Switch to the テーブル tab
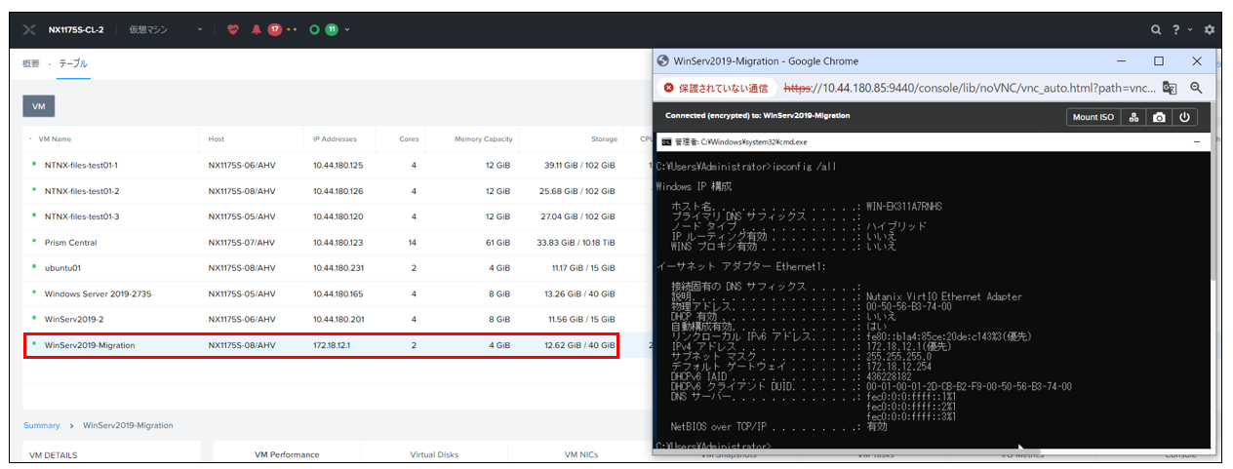This screenshot has height=469, width=1233. 72,63
